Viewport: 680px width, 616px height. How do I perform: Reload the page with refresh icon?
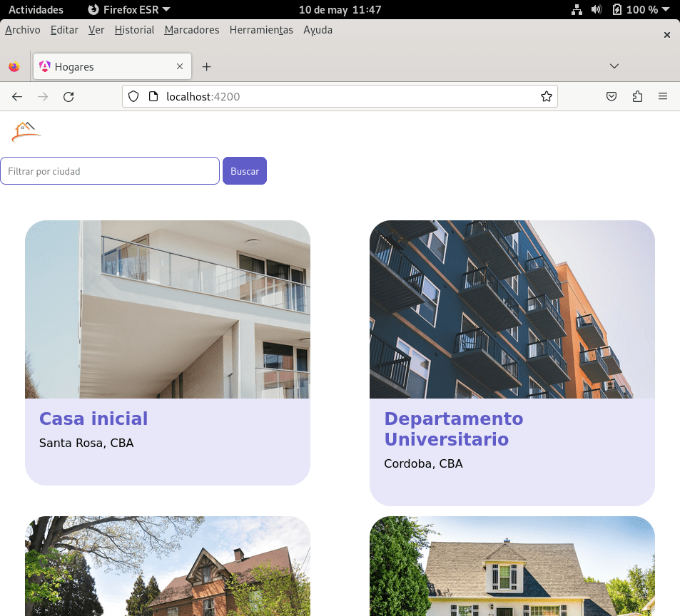[x=68, y=97]
